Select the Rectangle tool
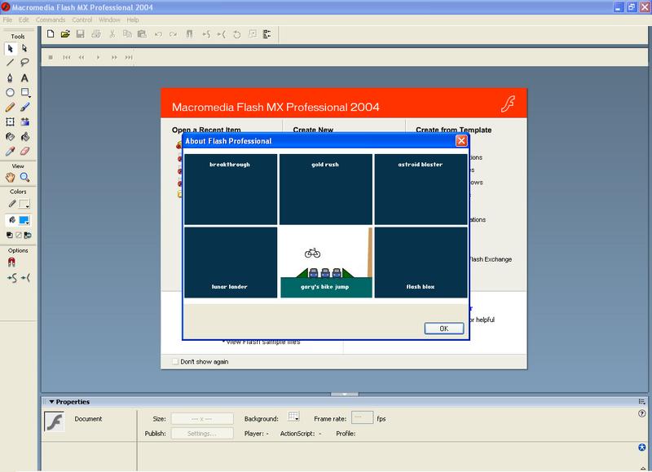The height and width of the screenshot is (472, 652). [24, 92]
